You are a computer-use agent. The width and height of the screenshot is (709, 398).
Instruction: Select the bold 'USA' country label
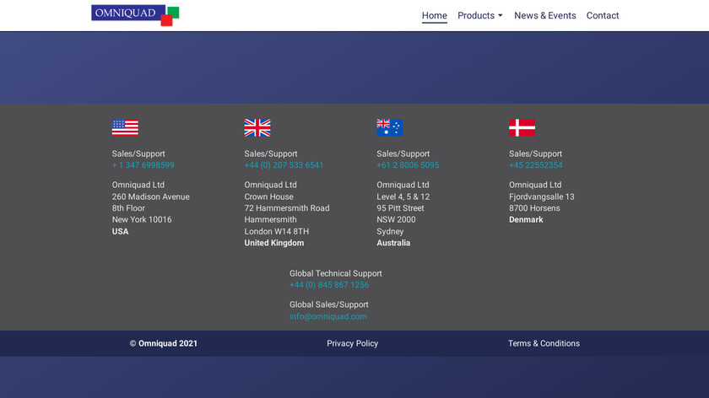(120, 231)
